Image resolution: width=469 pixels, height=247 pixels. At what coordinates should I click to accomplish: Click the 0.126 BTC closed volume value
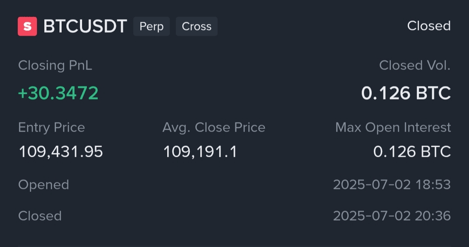pos(406,93)
